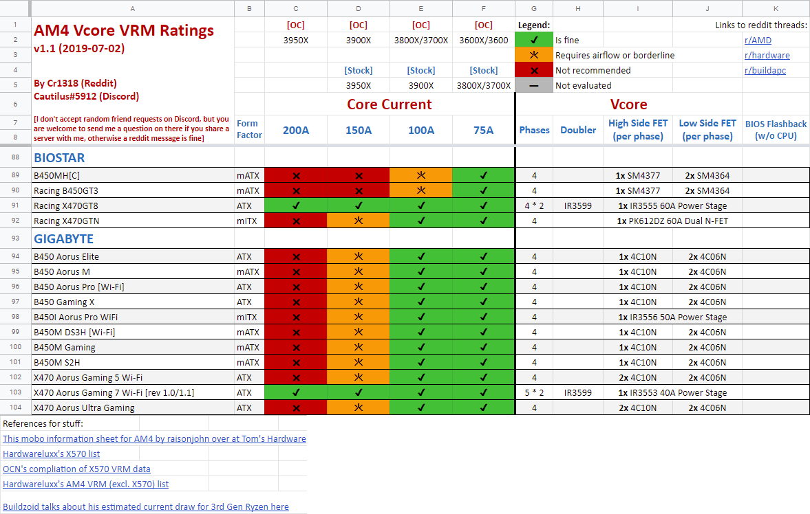This screenshot has width=810, height=514.
Task: Click the 'B450 Gaming X' cell
Action: click(133, 302)
